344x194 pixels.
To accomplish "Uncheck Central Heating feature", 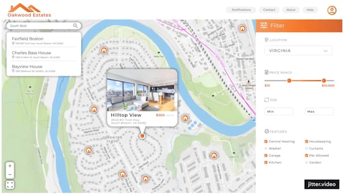I will coord(266,141).
